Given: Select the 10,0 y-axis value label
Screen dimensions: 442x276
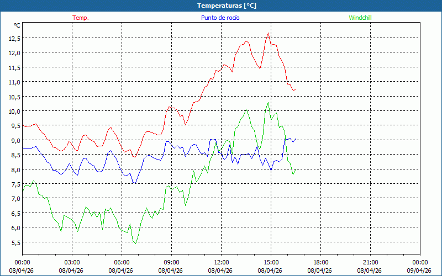Looking at the screenshot, I should (14, 112).
